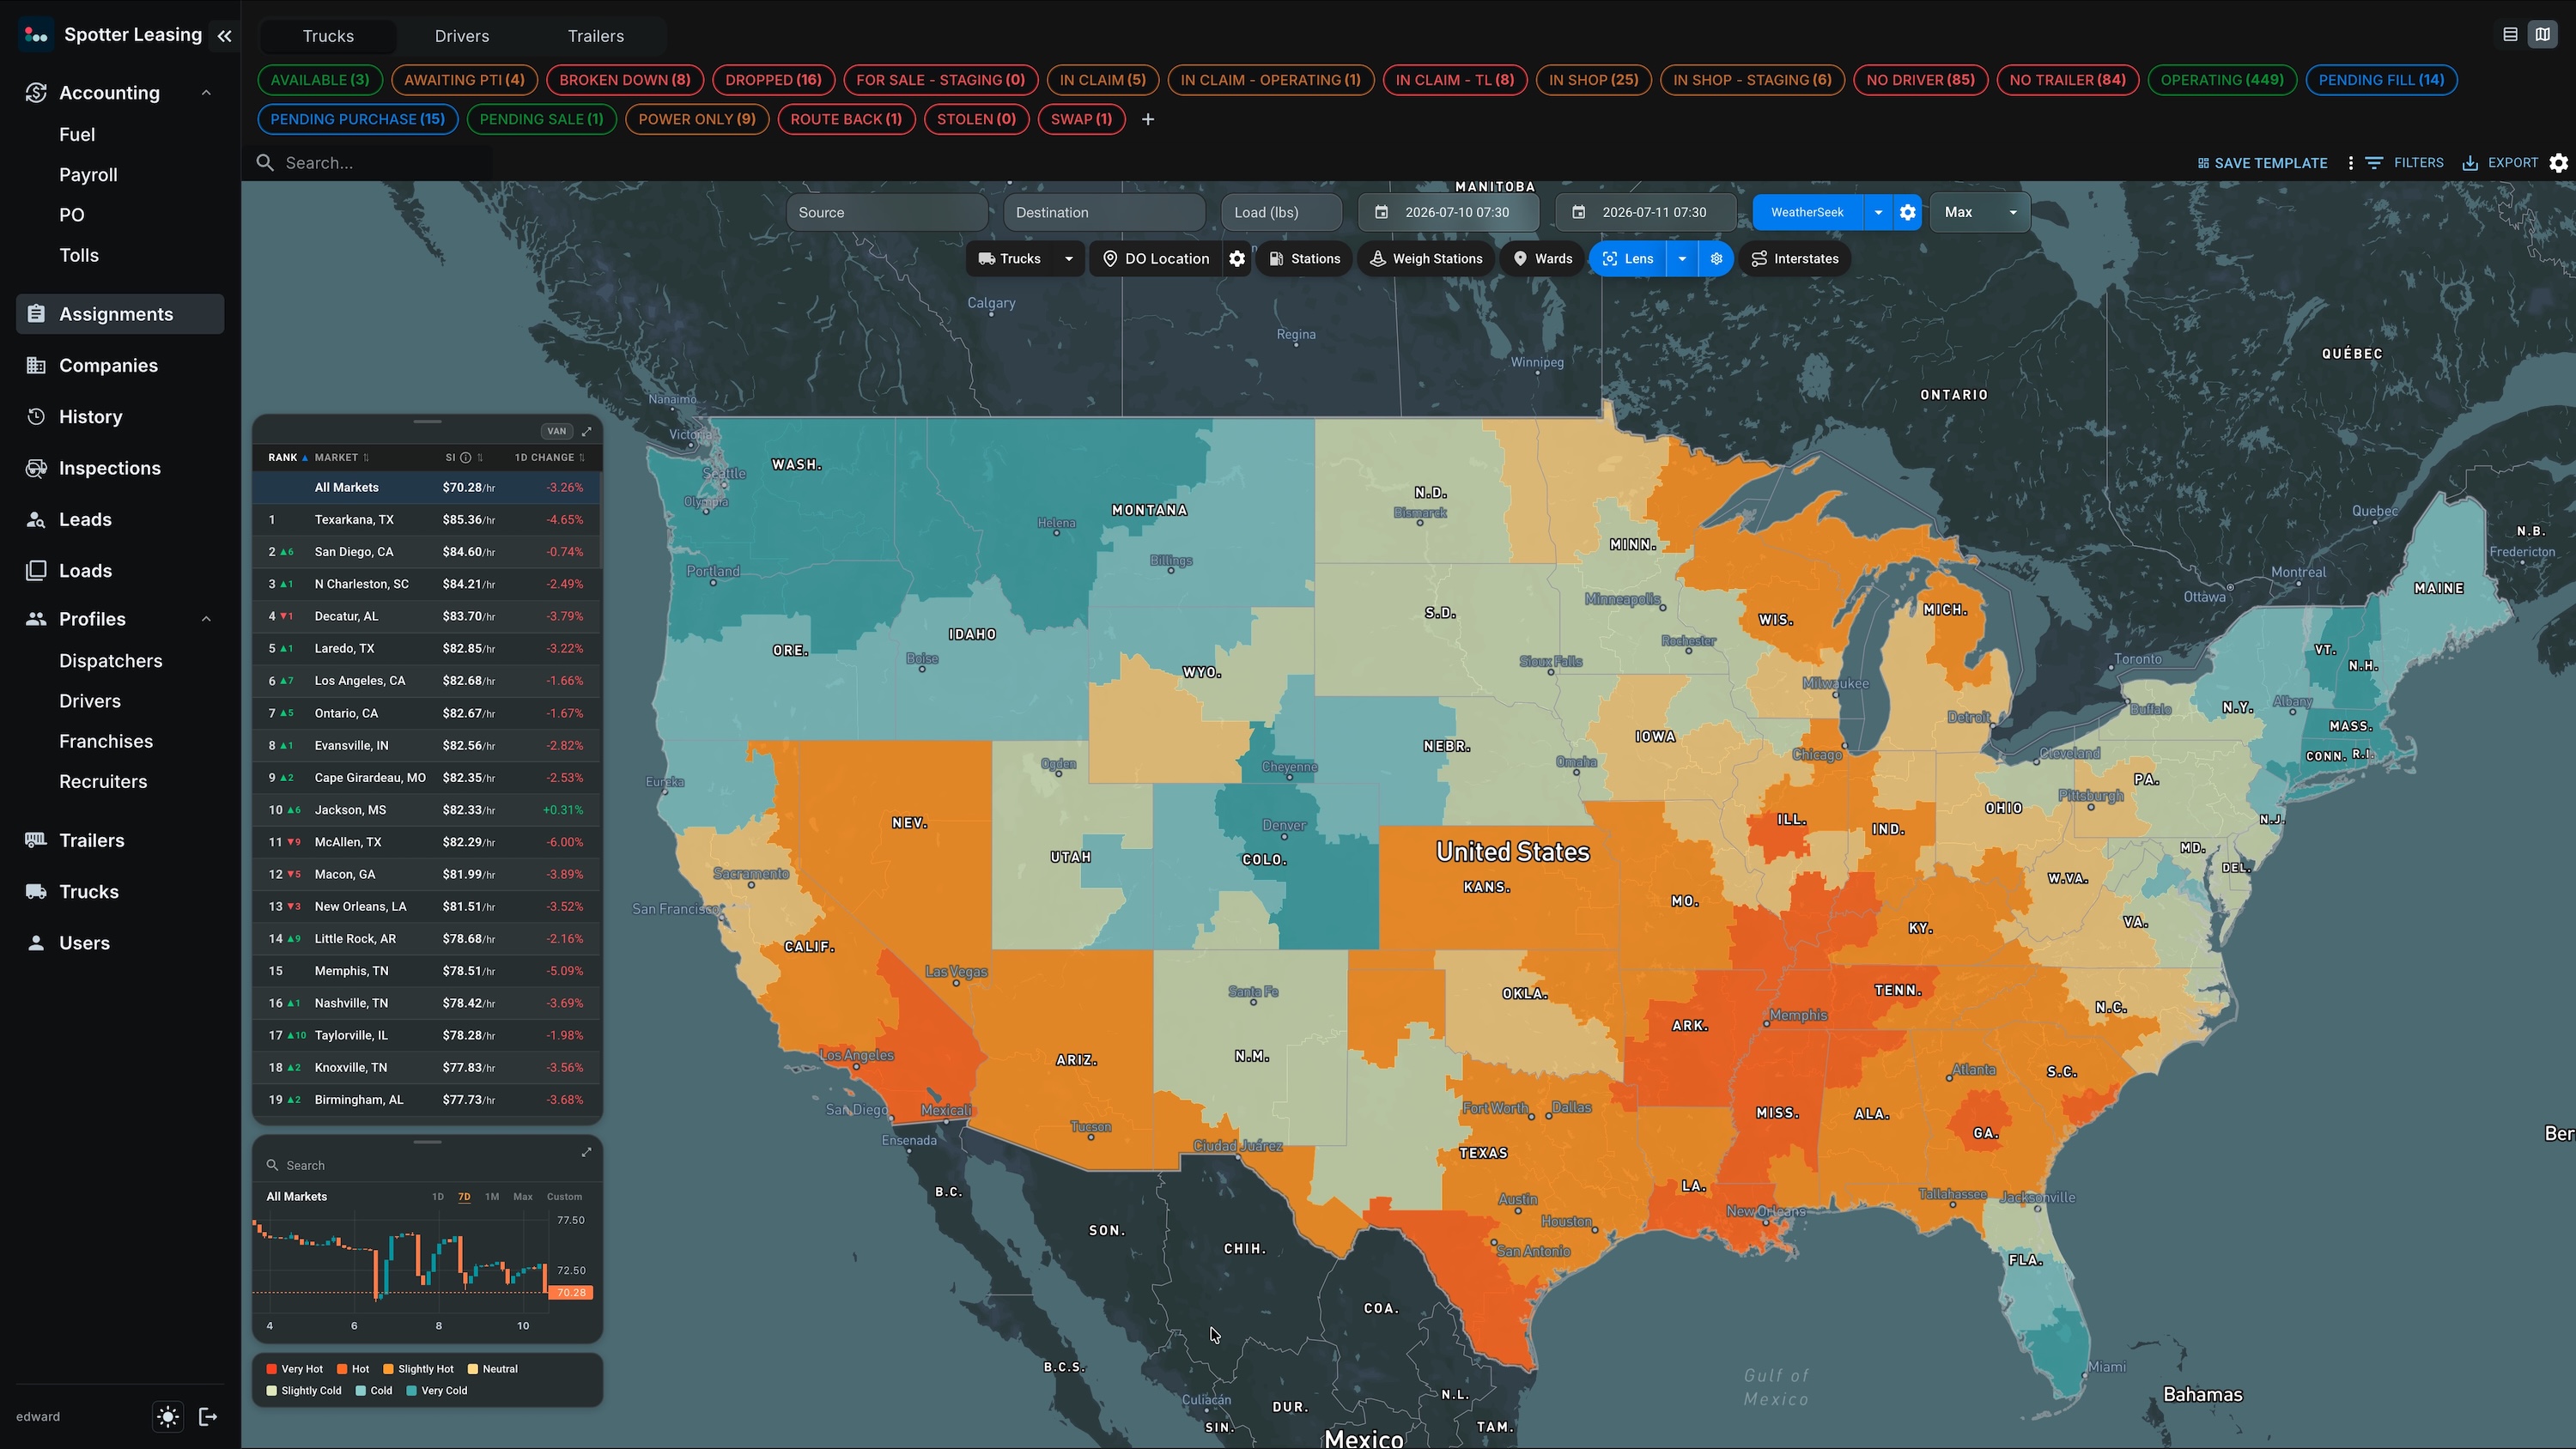Switch to the Trailers tab

click(596, 36)
